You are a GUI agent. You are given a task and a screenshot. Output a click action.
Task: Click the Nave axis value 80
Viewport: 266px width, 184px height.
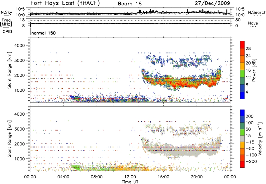(238, 20)
